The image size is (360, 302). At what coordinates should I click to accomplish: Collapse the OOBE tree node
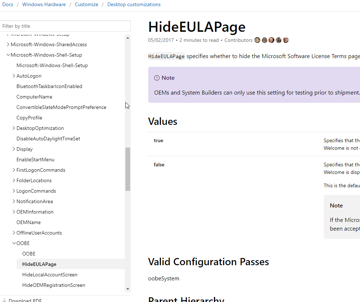click(x=14, y=243)
